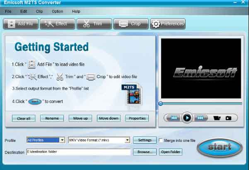Click the Emicsoft preview screen
Screen dimensions: 249x170
[x=201, y=68]
